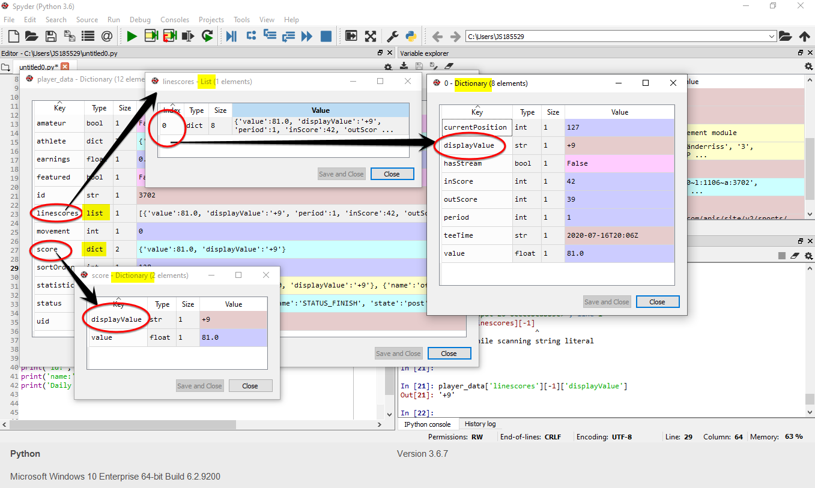Screen dimensions: 815x488
Task: Open the File menu
Action: point(9,20)
